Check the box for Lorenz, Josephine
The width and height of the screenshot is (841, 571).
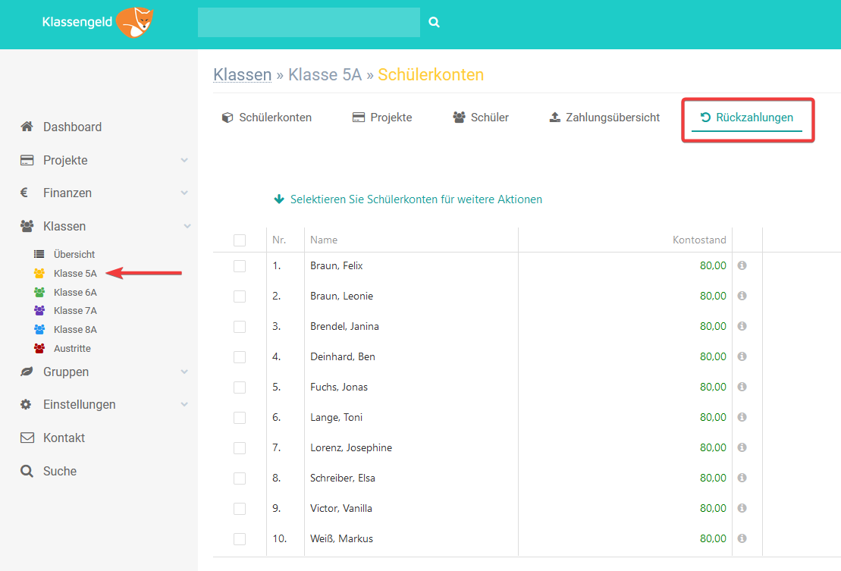pos(240,448)
